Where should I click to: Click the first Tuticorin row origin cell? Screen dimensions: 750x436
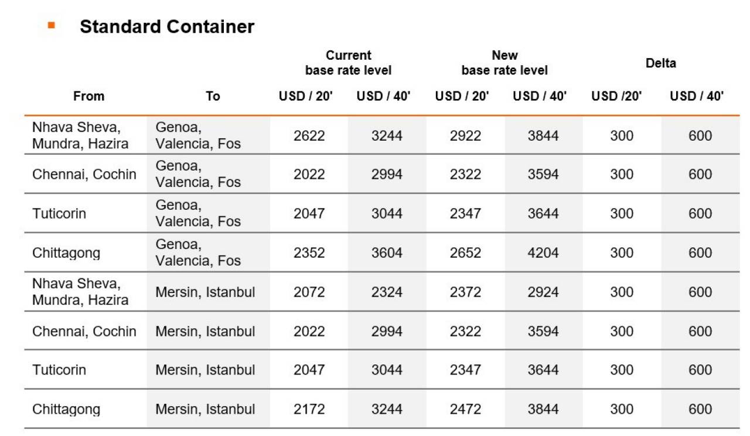pyautogui.click(x=59, y=213)
